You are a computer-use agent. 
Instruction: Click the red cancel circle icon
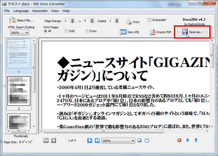click(x=179, y=140)
